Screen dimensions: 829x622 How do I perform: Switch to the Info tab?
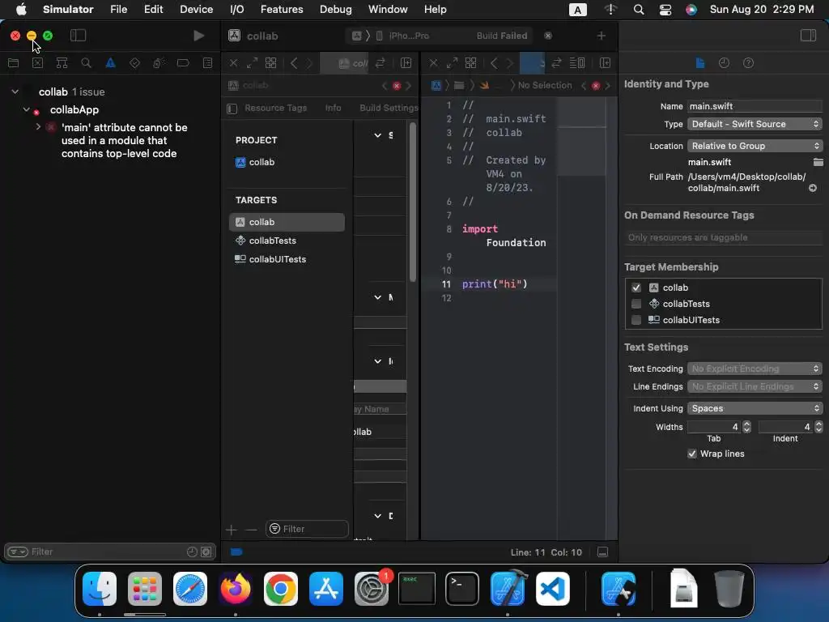(x=333, y=108)
